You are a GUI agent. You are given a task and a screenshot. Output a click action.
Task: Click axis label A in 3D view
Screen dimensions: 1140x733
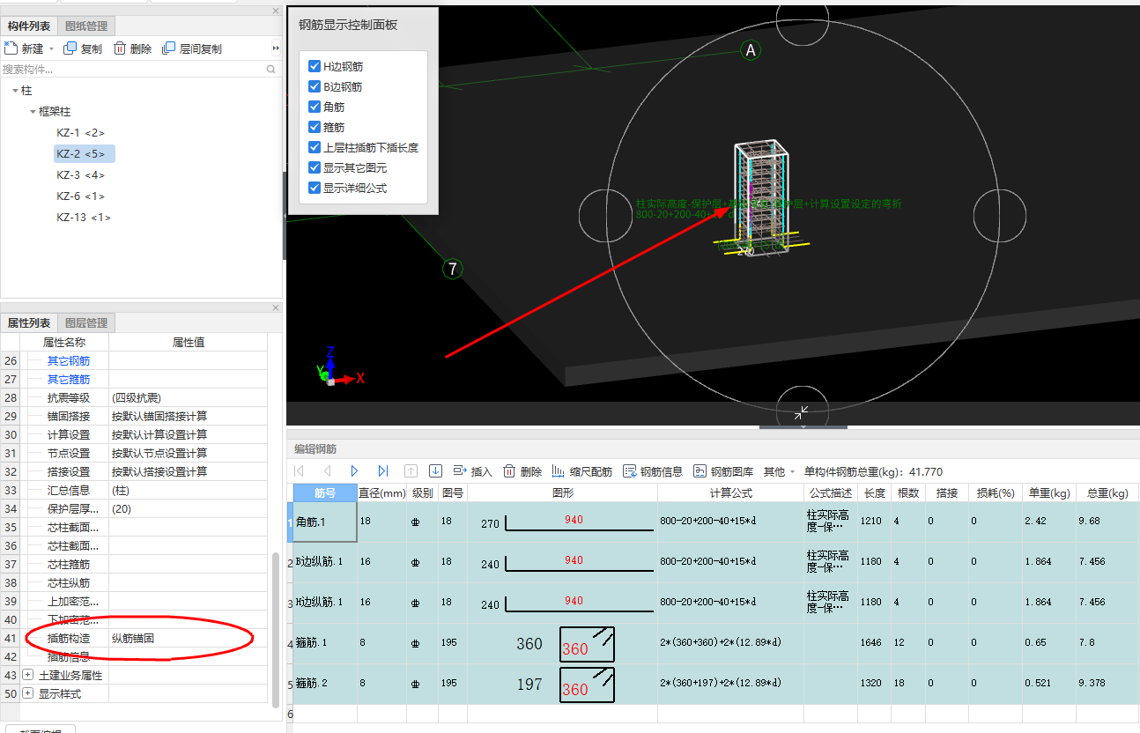pos(751,50)
